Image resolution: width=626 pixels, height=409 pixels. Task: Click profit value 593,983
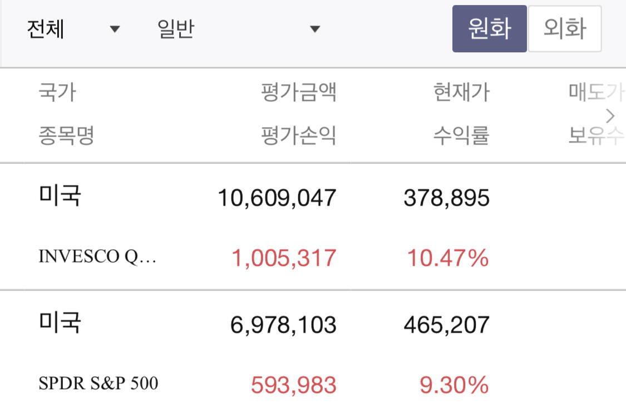[294, 384]
